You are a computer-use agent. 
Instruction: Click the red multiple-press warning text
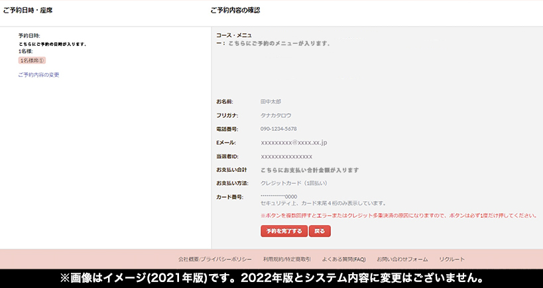398,216
